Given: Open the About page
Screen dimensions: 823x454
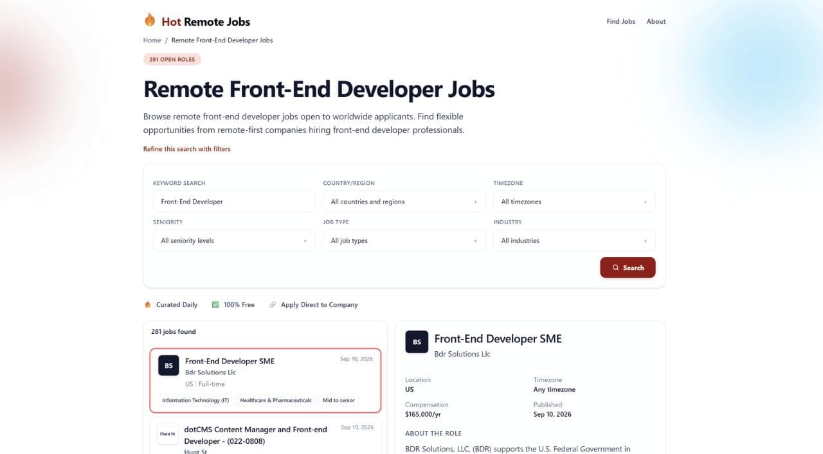Looking at the screenshot, I should point(656,21).
